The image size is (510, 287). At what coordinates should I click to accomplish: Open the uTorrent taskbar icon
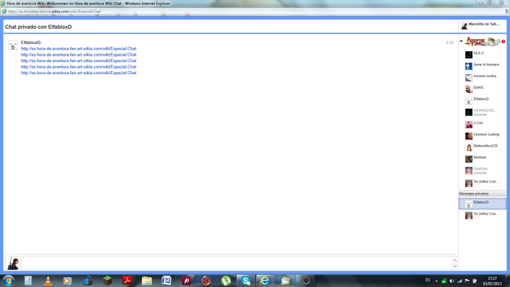pyautogui.click(x=226, y=281)
